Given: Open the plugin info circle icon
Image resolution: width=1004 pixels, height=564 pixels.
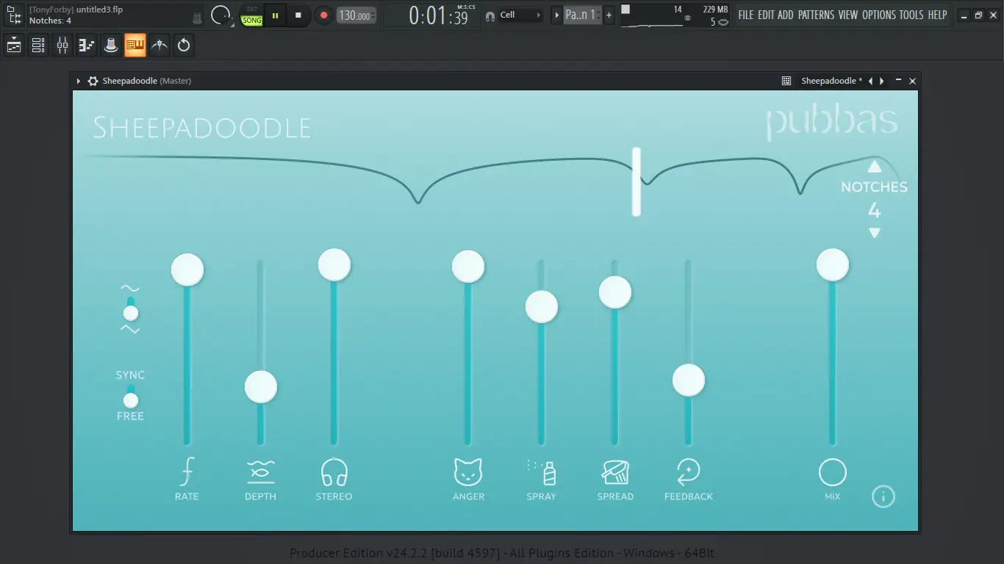Looking at the screenshot, I should click(x=883, y=496).
